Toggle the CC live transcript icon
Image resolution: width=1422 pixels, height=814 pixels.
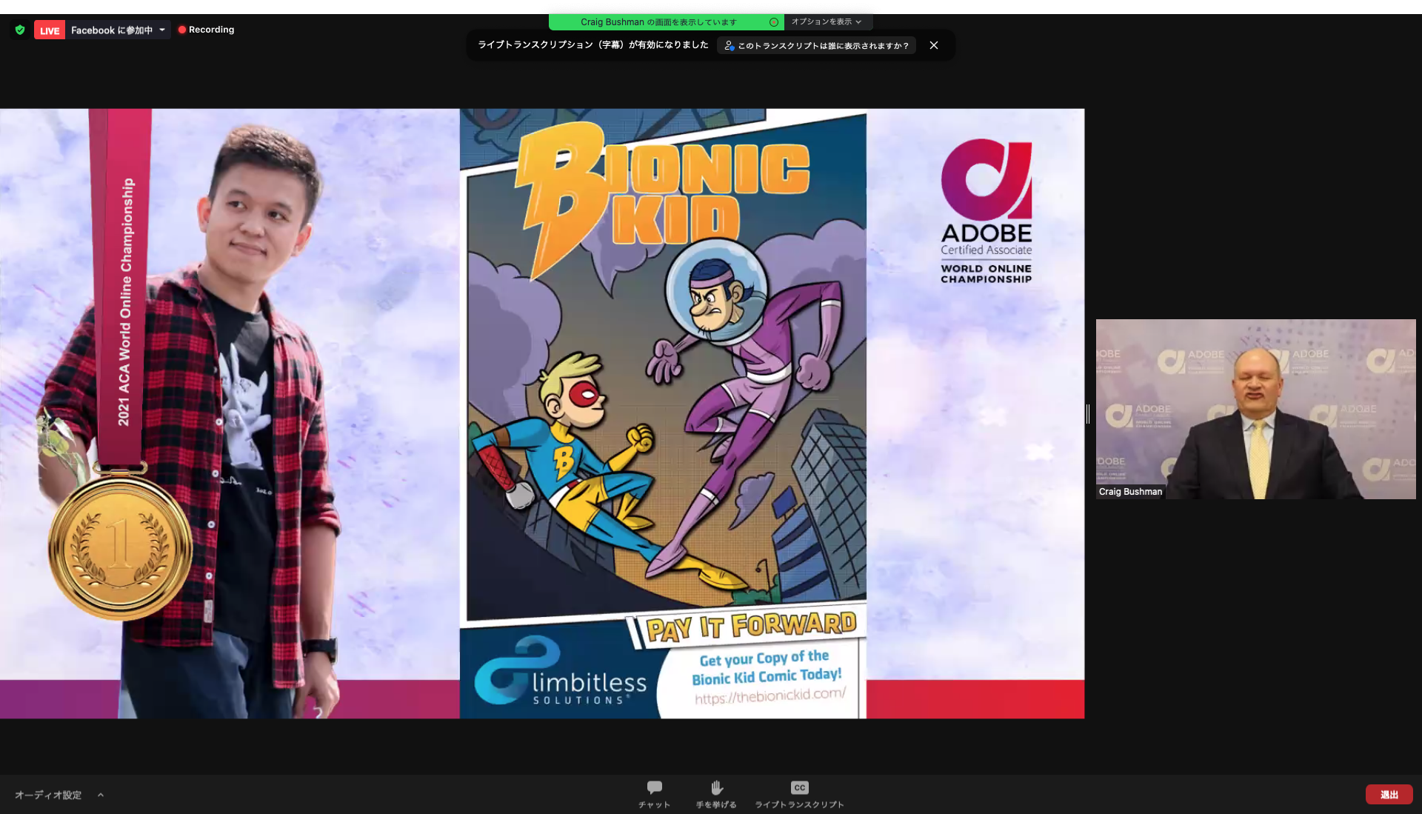tap(799, 787)
